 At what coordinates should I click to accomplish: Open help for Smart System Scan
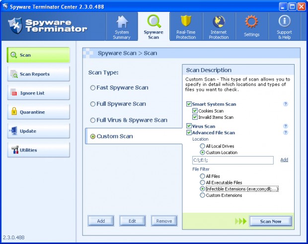click(x=286, y=104)
